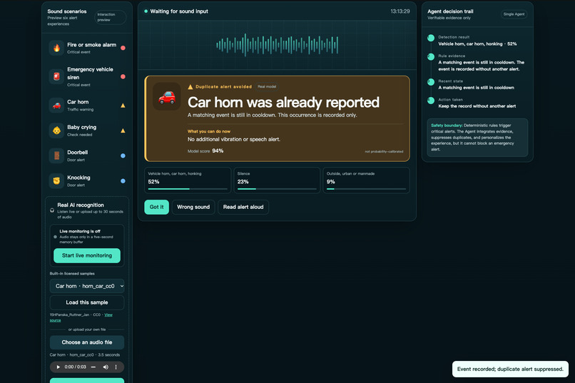Click the waveform visualization
This screenshot has height=383, width=575.
click(x=277, y=45)
